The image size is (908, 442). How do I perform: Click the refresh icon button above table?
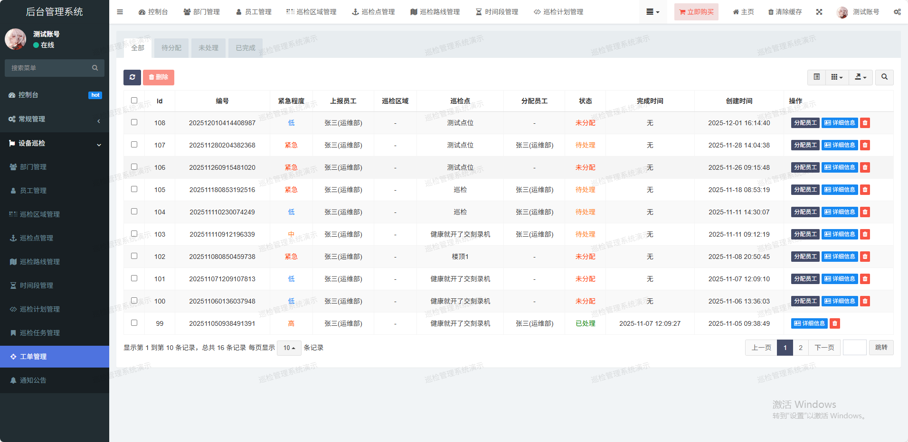(132, 77)
